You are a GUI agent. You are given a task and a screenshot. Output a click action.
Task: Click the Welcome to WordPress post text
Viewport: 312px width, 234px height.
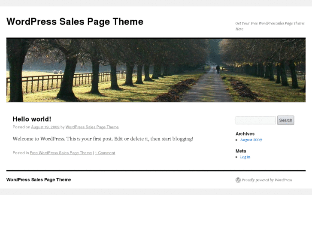[103, 139]
